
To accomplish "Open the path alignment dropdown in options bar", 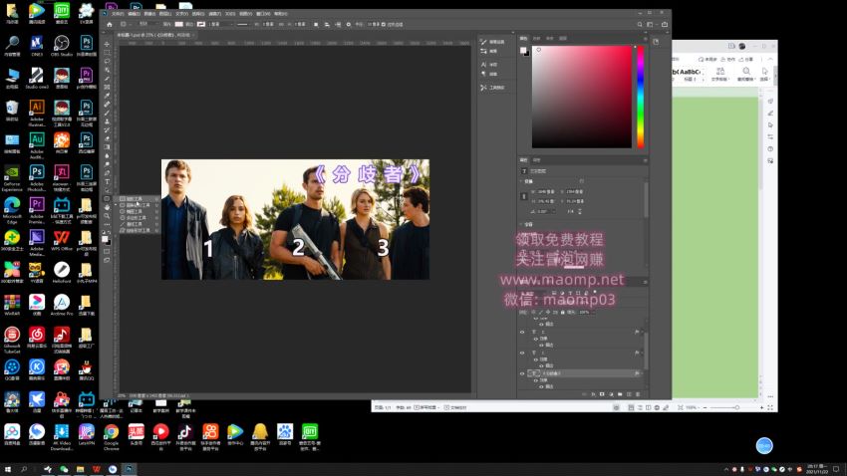I will click(x=327, y=24).
